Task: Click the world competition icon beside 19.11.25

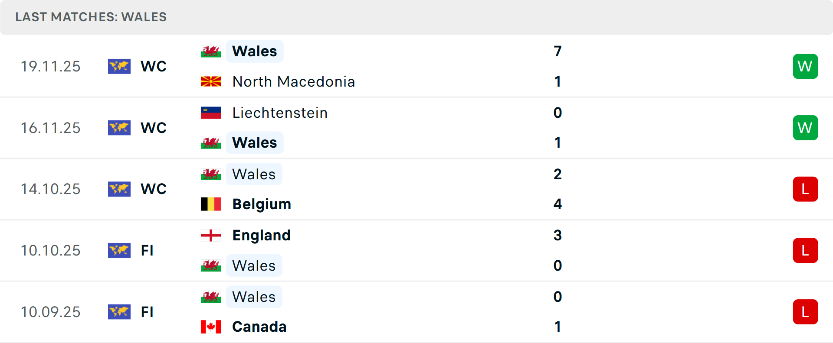Action: tap(119, 66)
